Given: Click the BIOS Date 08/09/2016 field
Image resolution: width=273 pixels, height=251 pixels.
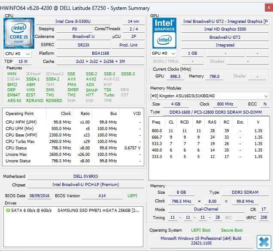Looking at the screenshot, I should point(39,195).
